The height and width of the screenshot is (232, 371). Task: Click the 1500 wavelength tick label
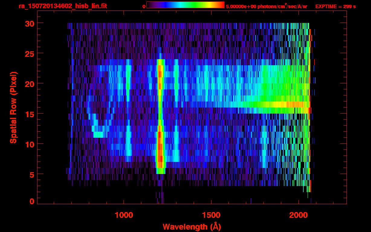pos(211,215)
